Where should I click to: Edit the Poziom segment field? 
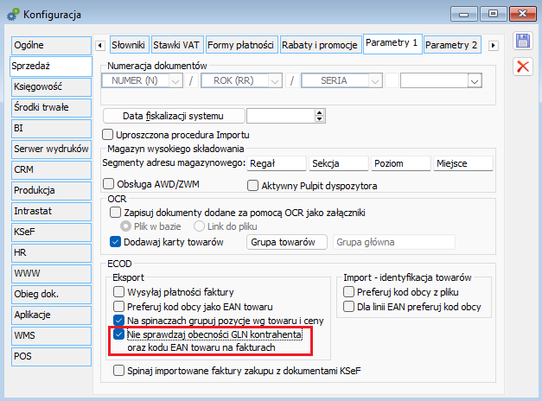[x=401, y=163]
